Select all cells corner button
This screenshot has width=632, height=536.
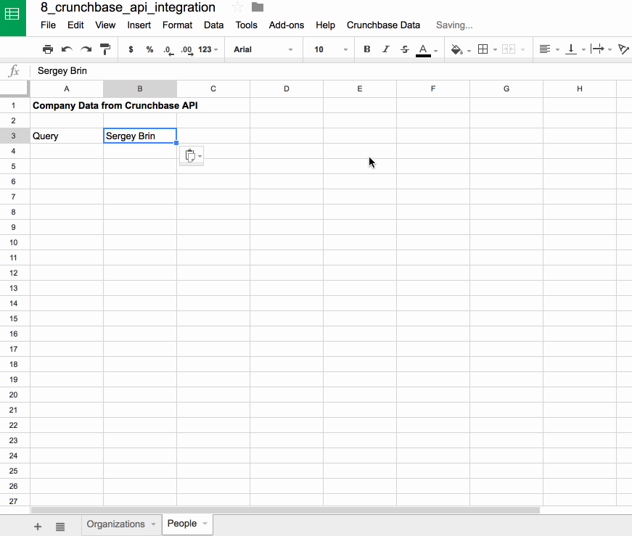click(x=15, y=88)
